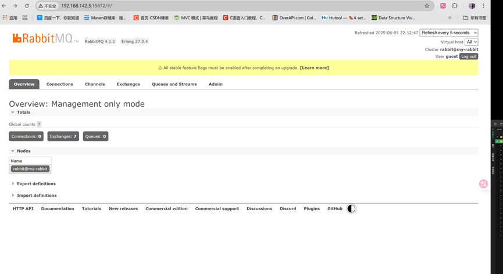
Task: Open OverAPI.com bookmark
Action: click(x=294, y=18)
